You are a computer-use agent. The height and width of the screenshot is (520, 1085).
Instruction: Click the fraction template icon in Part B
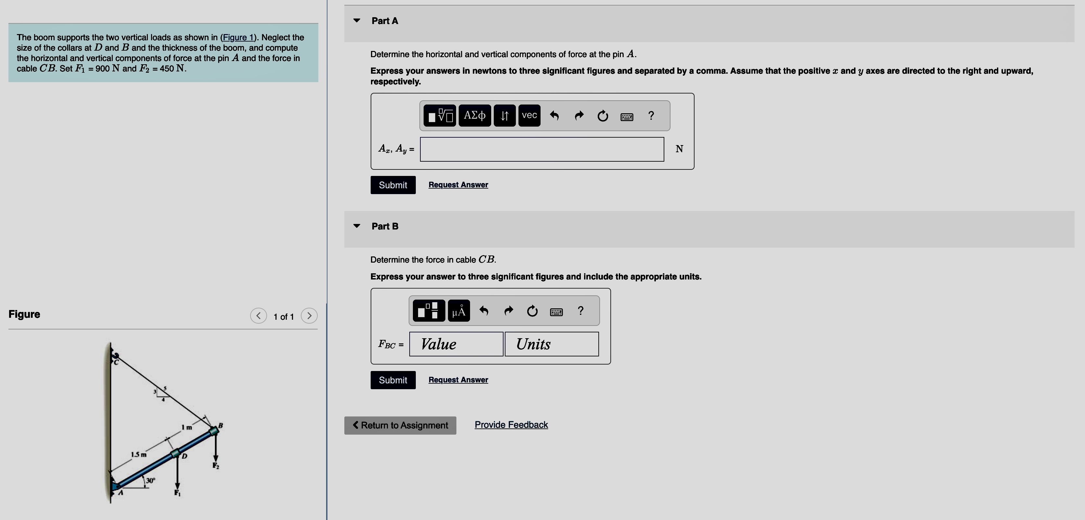point(428,311)
